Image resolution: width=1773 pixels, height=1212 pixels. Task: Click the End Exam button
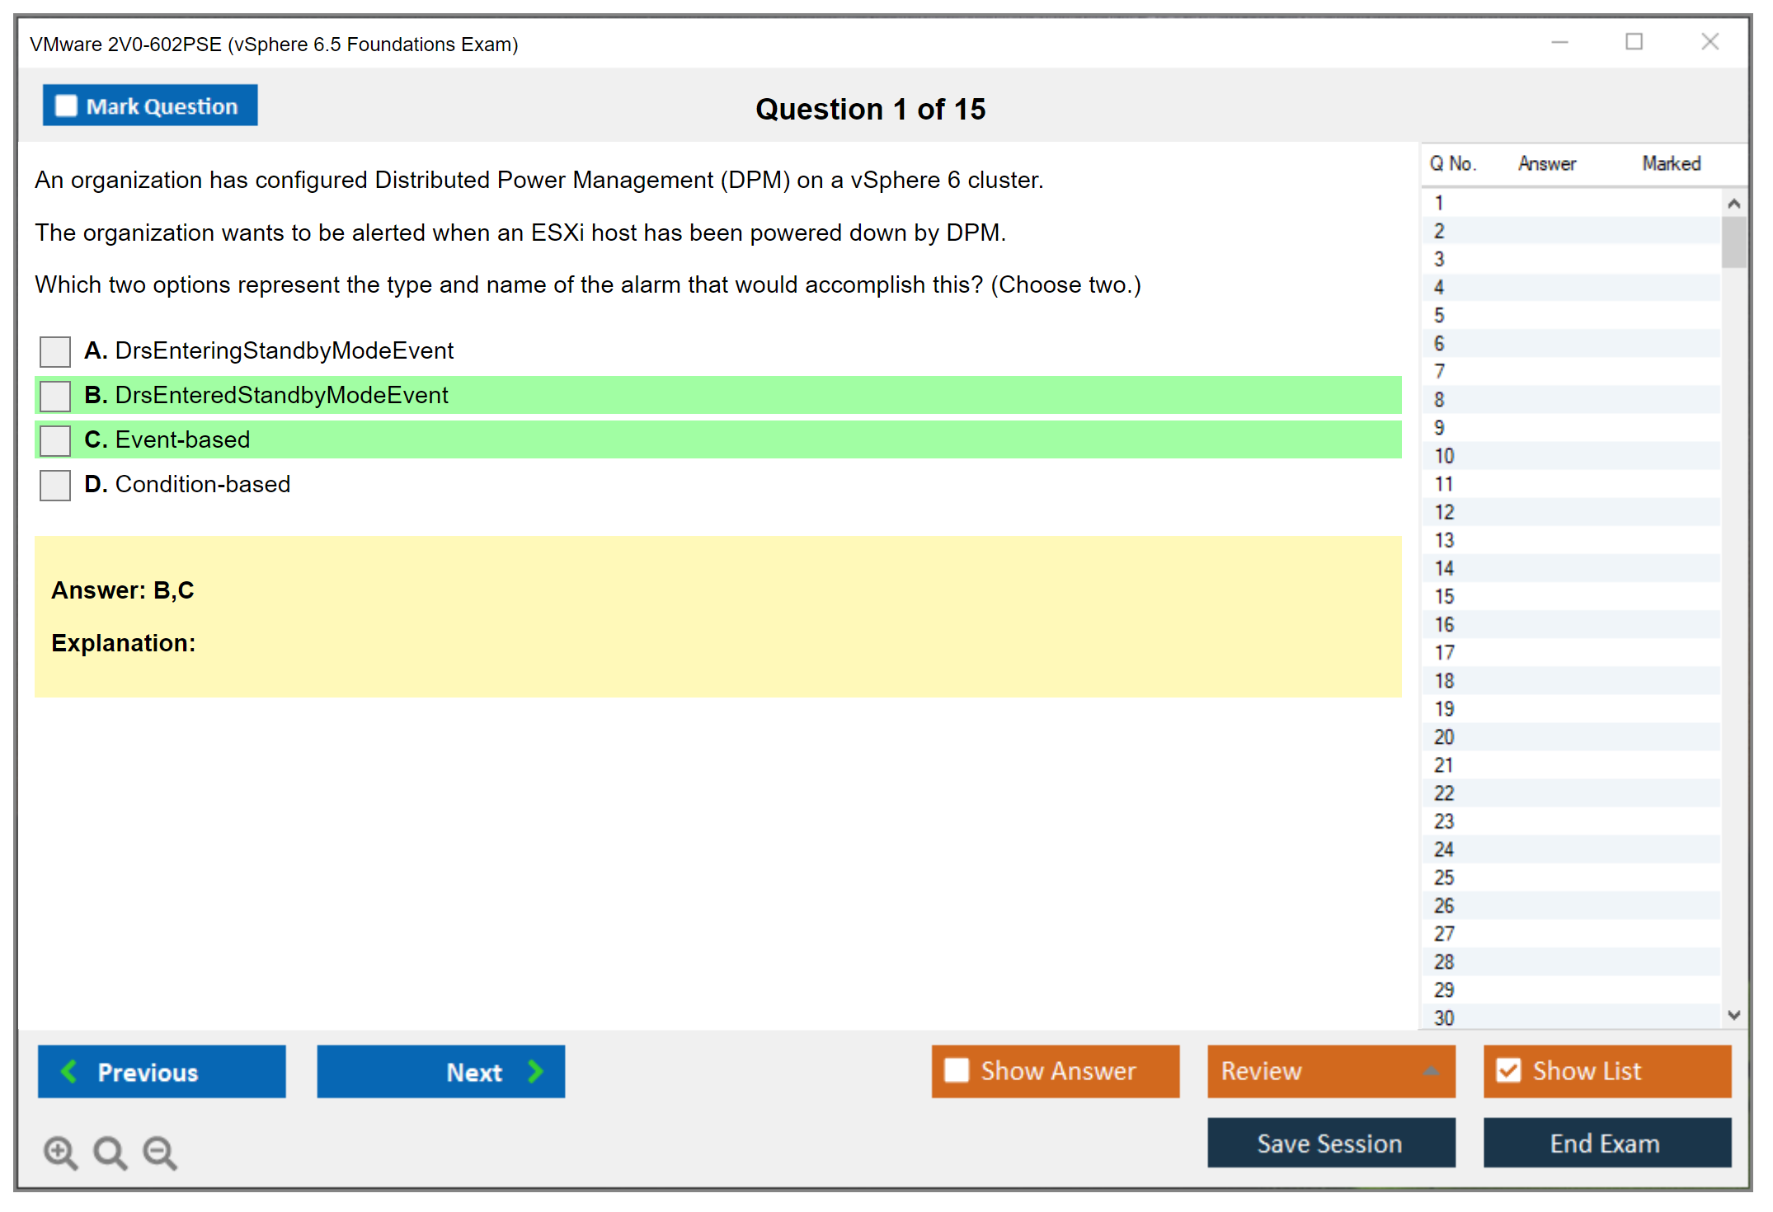(x=1606, y=1143)
